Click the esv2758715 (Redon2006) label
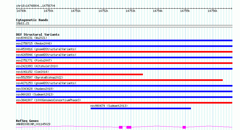The image size is (240, 130). (x=34, y=43)
